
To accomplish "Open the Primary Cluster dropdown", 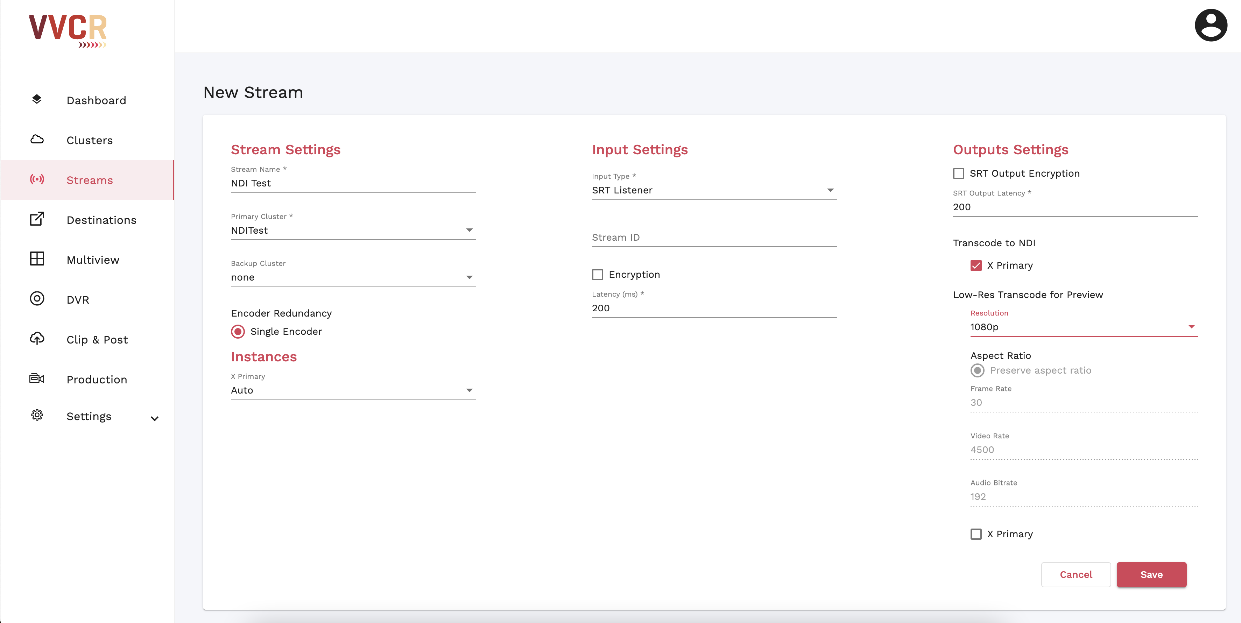I will point(470,230).
